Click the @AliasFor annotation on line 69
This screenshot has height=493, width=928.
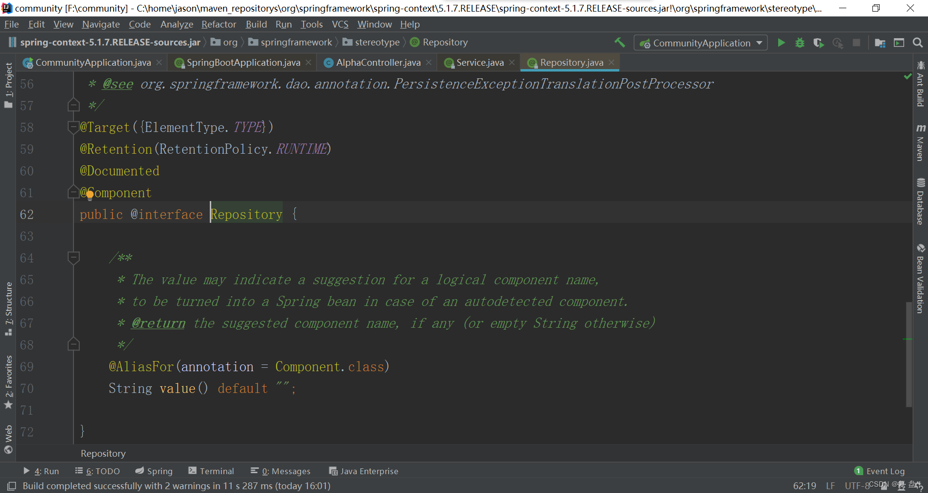pos(141,366)
